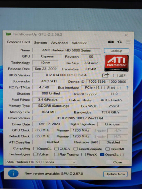
Task: Click the Driver Version value 31.0.21905.1001
Action: 80,118
